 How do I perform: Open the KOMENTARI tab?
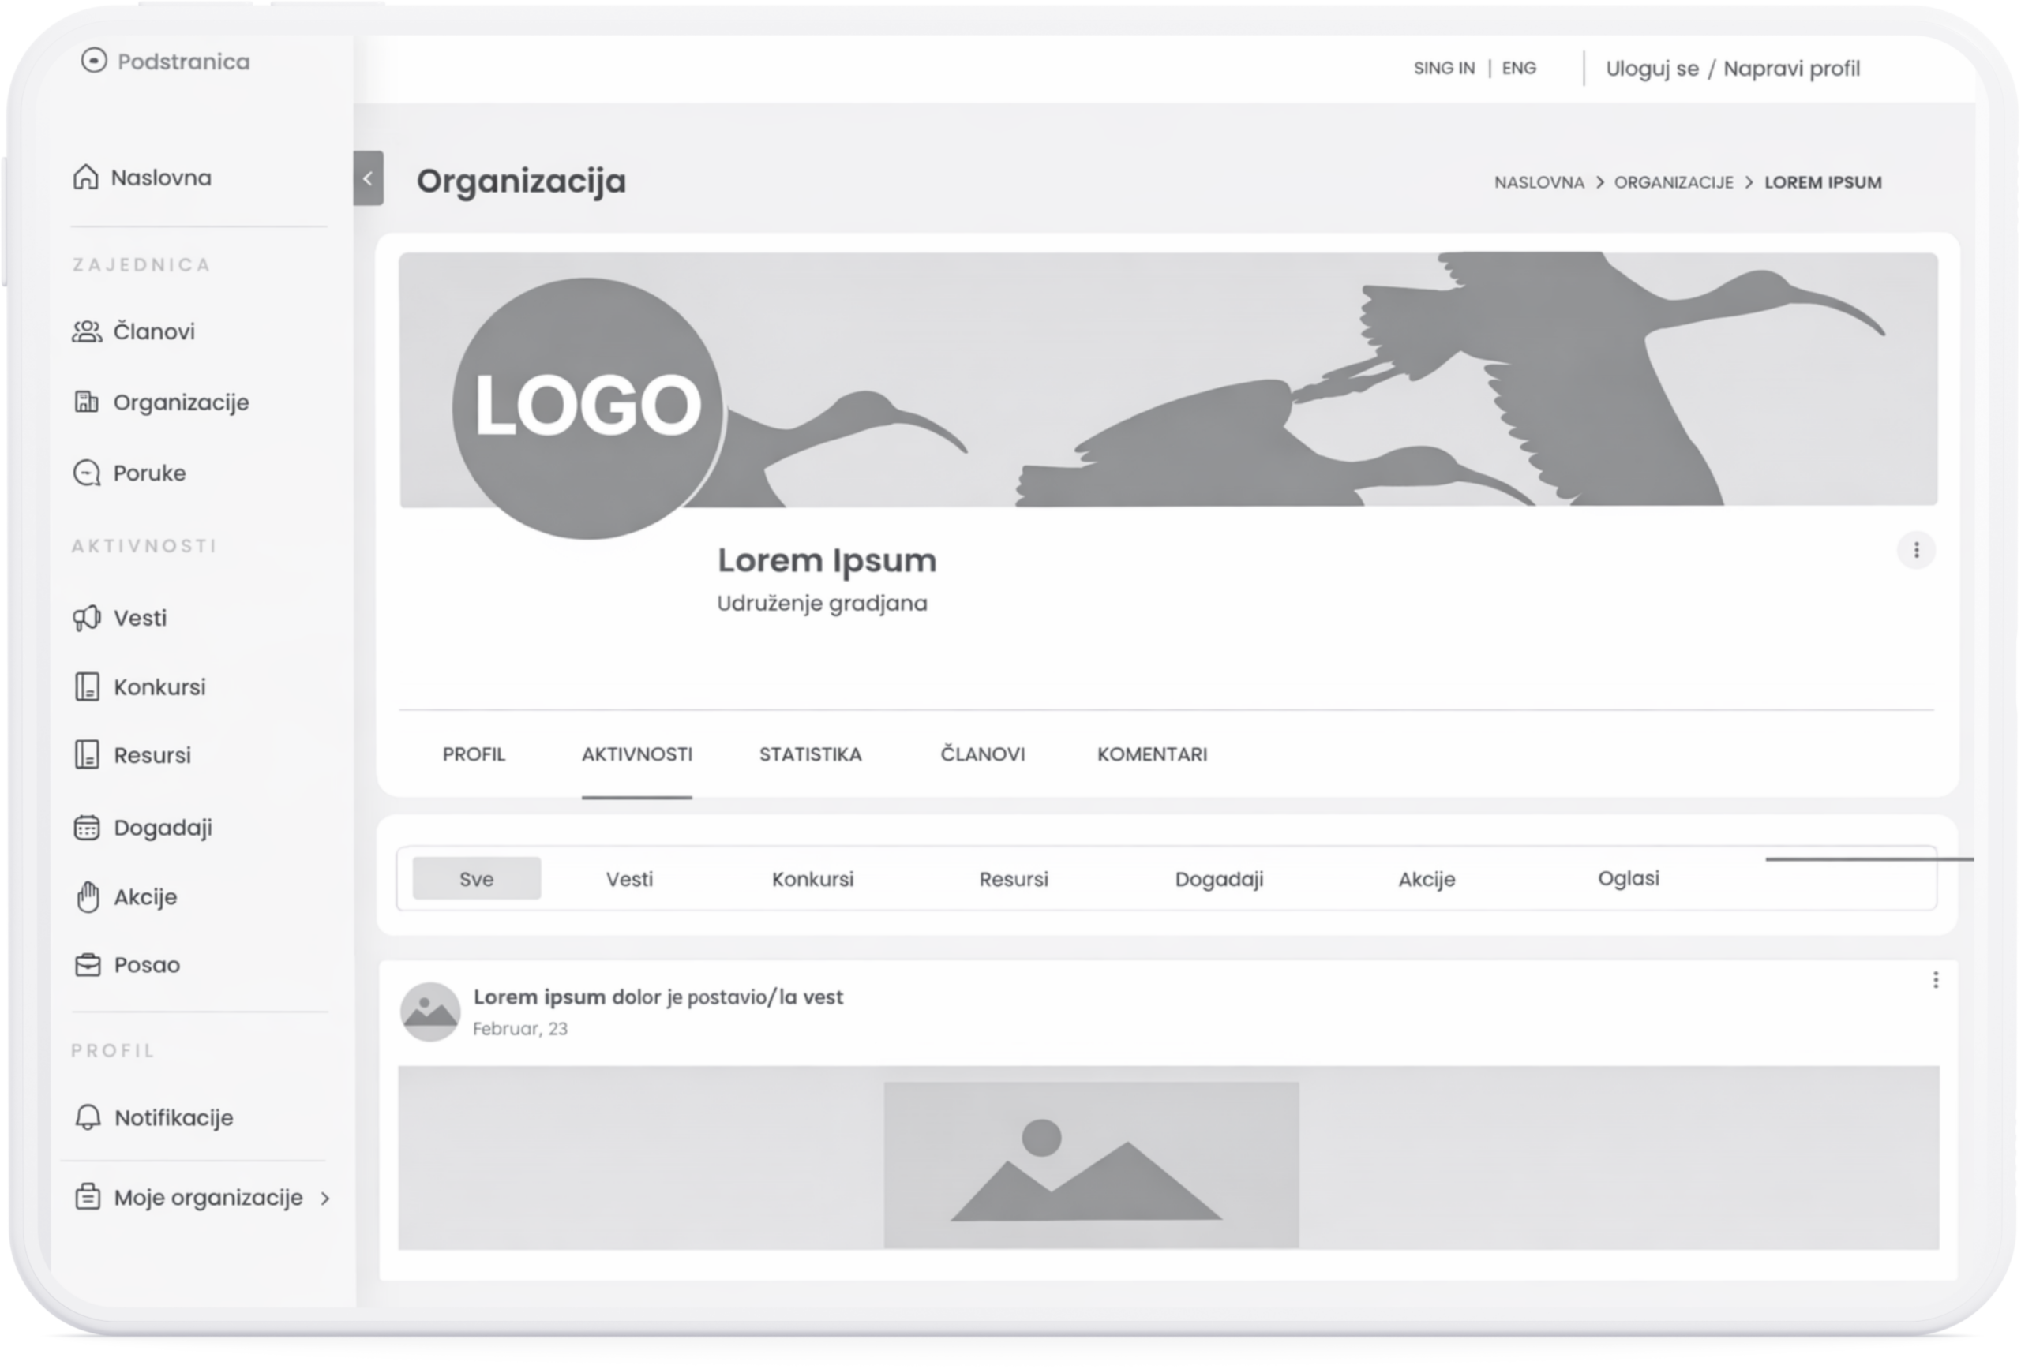[1151, 754]
